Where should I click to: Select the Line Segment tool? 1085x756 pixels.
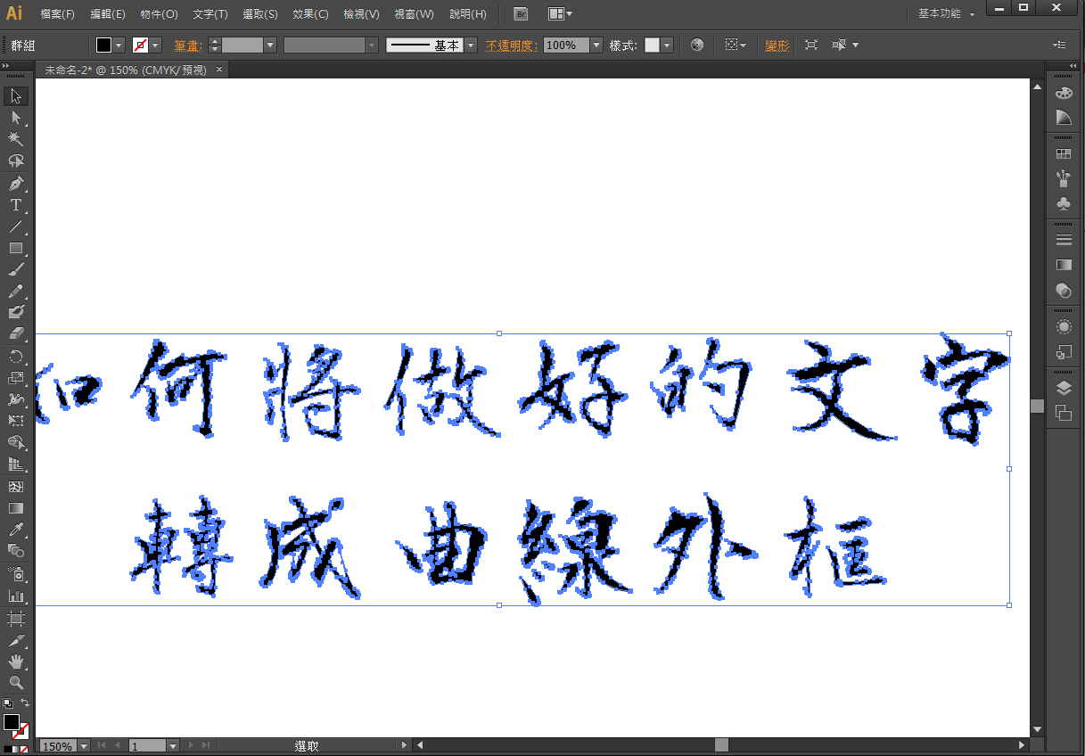tap(16, 226)
